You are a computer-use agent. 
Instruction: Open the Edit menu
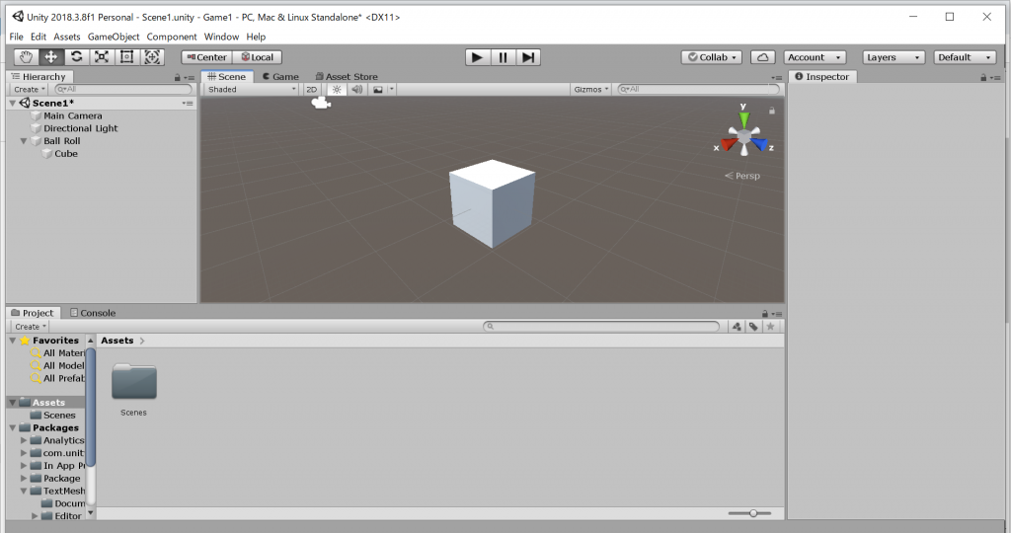(39, 37)
